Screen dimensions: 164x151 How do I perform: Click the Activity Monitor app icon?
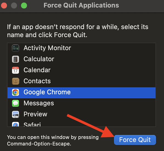pos(15,48)
